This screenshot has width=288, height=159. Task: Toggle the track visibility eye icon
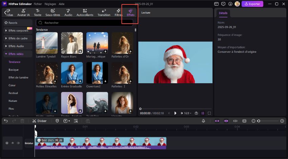[13, 143]
